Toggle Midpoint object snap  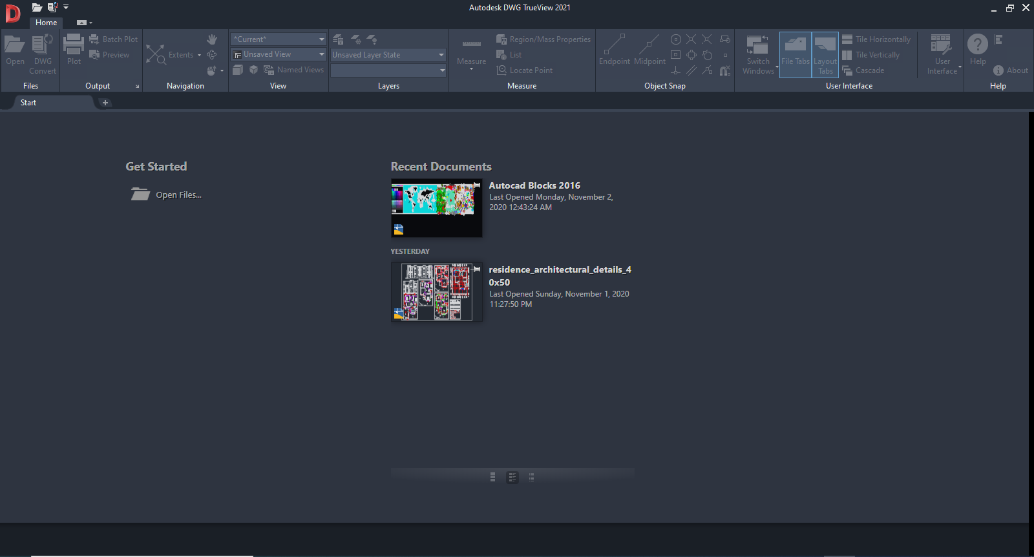pos(649,50)
